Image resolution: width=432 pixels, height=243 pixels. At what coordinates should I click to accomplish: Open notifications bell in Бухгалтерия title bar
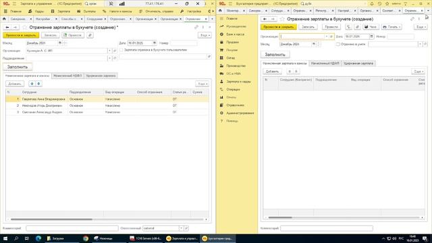coord(372,3)
